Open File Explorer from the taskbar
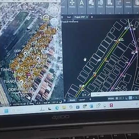 pos(64,107)
